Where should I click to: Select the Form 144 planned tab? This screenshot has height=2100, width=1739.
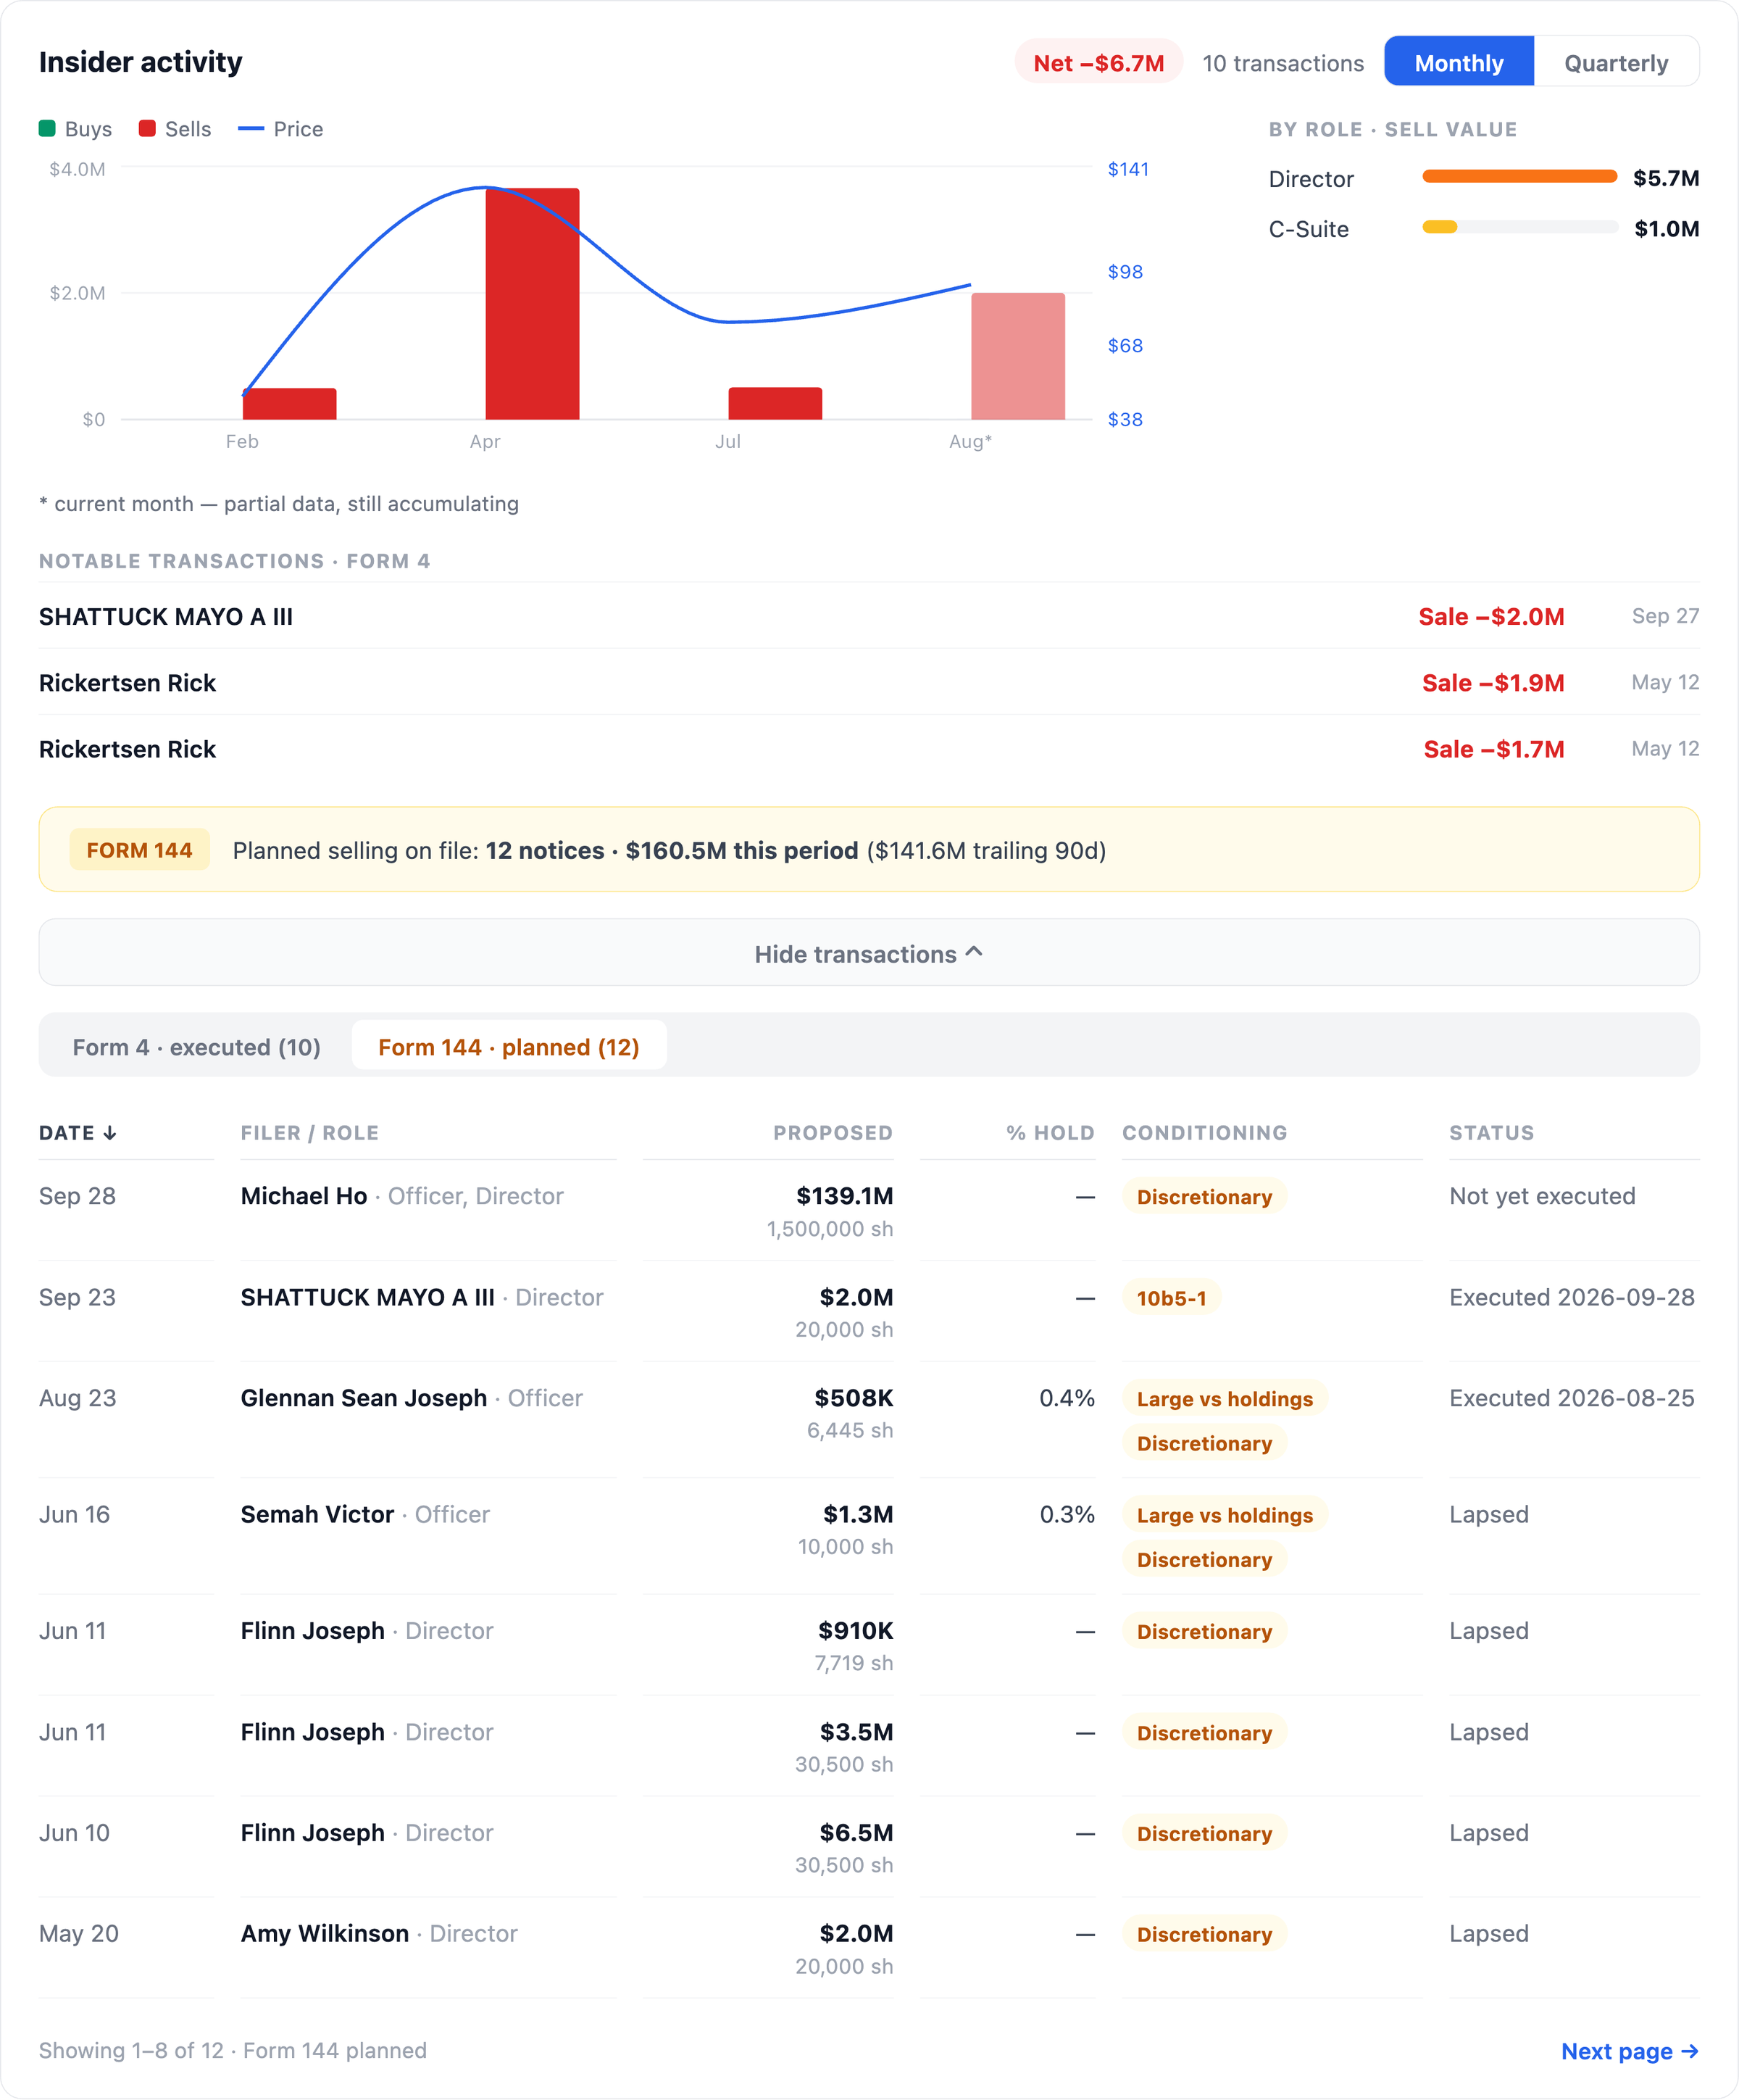pyautogui.click(x=509, y=1046)
